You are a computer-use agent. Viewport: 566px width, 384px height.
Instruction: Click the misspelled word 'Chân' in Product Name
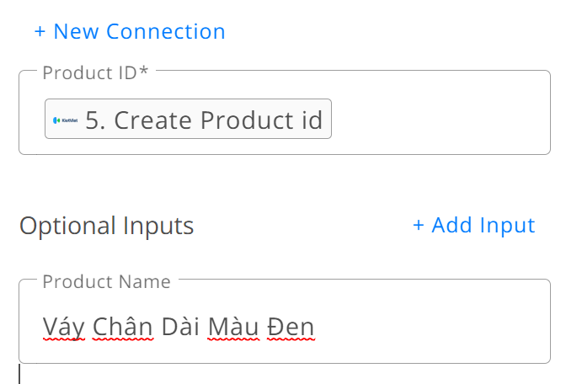123,326
